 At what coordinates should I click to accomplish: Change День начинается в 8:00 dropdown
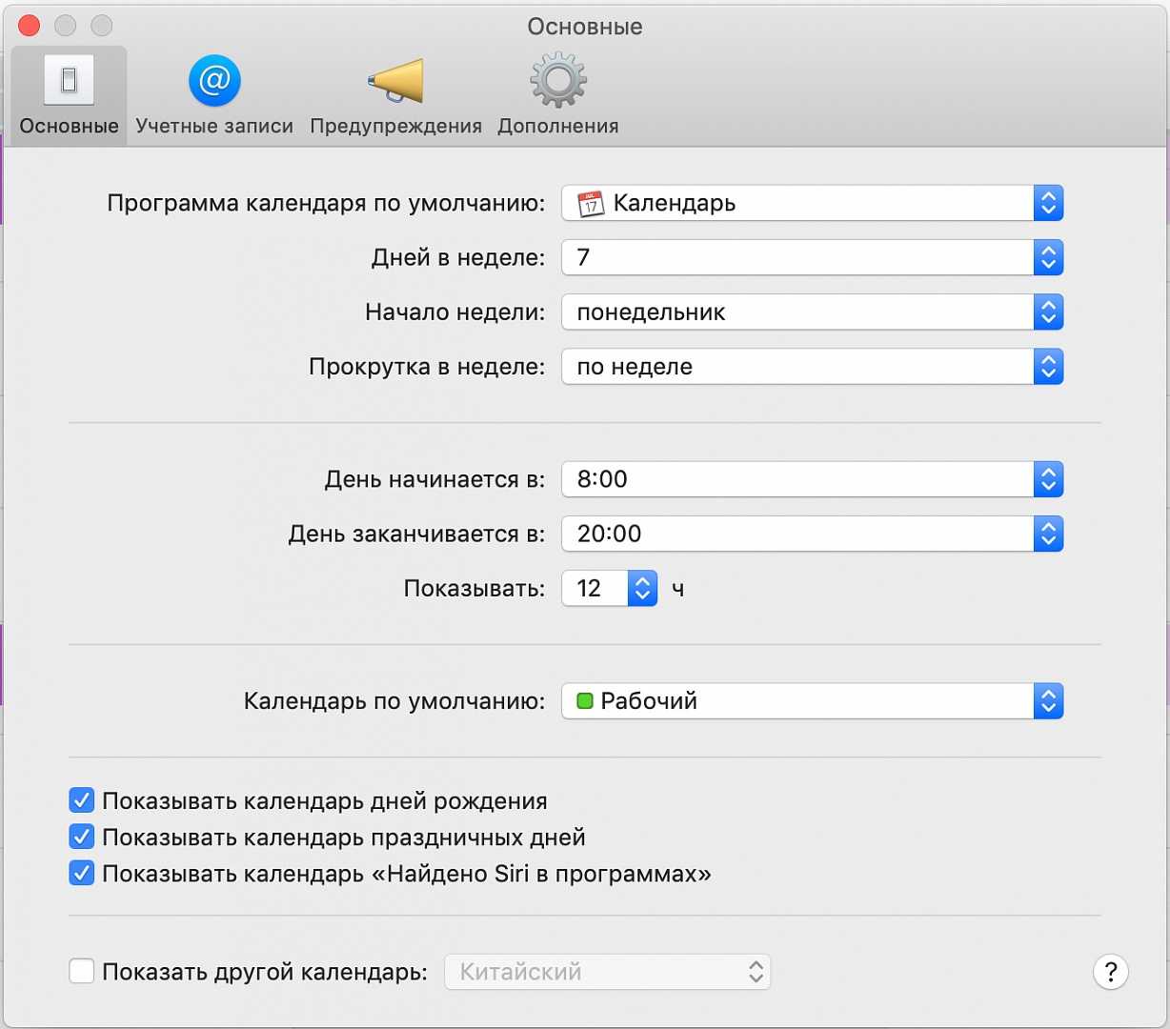812,479
